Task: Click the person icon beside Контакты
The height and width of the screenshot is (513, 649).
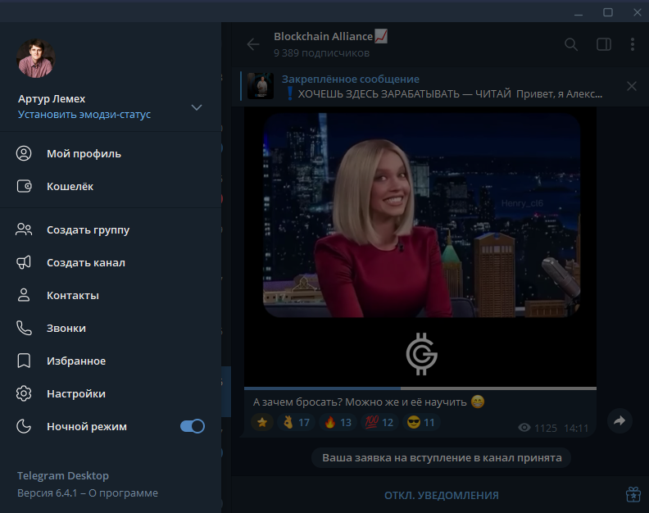Action: tap(24, 295)
